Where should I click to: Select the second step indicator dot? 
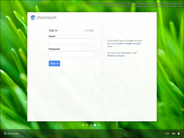[x=87, y=125]
